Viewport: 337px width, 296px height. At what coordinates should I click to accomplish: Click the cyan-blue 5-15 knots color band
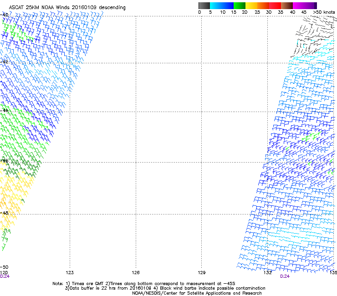click(x=222, y=5)
